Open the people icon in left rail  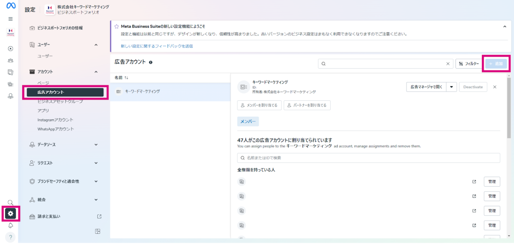coord(10,60)
